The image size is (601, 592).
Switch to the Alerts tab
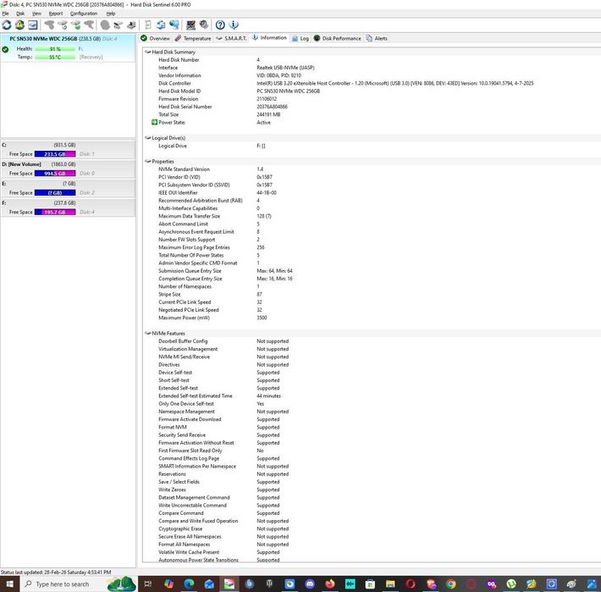click(x=377, y=38)
